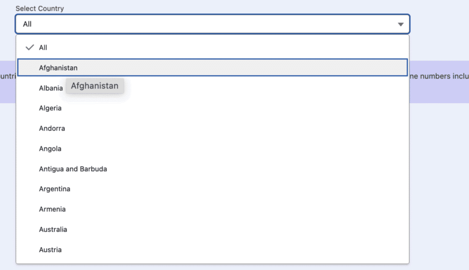Viewport: 469px width, 270px height.
Task: Click the Select Country combo box field
Action: (x=206, y=24)
